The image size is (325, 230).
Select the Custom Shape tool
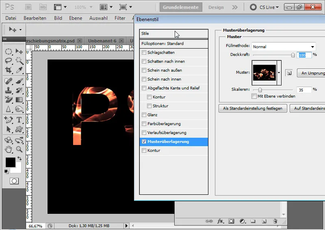click(19, 129)
